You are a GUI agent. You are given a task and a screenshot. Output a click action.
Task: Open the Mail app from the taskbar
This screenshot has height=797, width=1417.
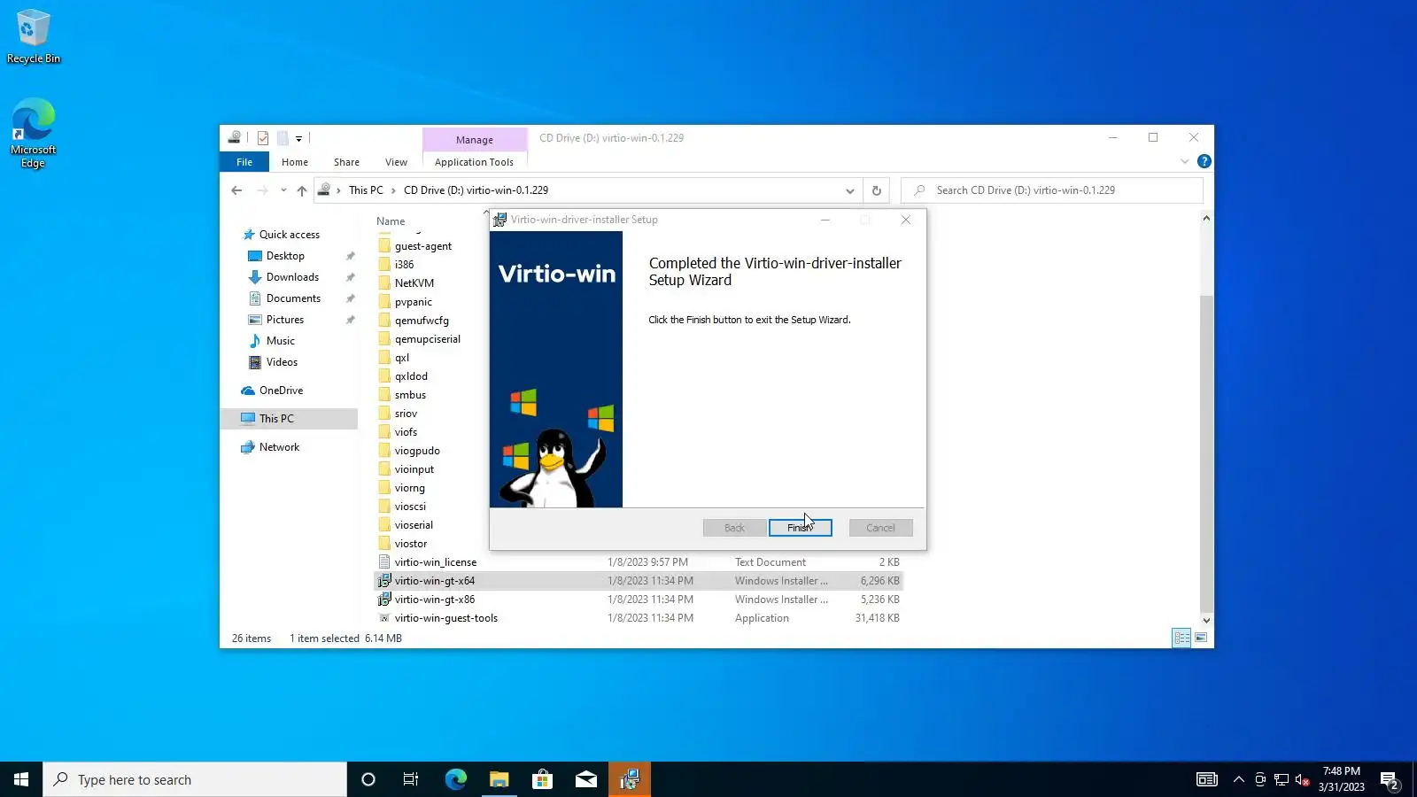[586, 779]
